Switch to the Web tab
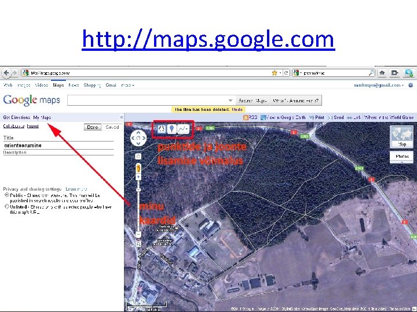This screenshot has height=312, width=417. [8, 85]
